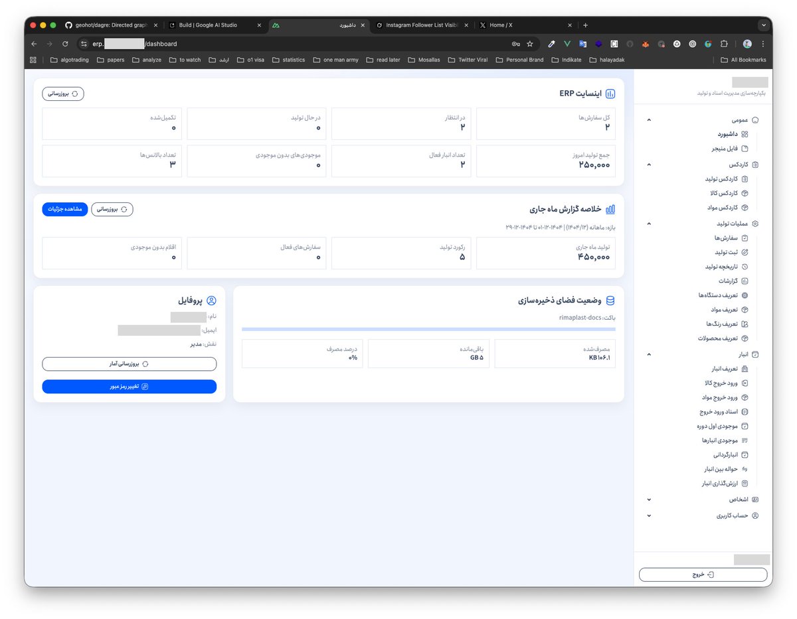Click the خروج logout button
This screenshot has width=797, height=619.
pyautogui.click(x=703, y=575)
